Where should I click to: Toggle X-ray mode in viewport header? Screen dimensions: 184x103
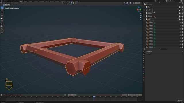click(134, 3)
